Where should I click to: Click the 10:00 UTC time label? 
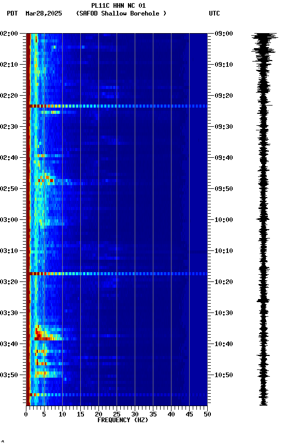tap(224, 220)
